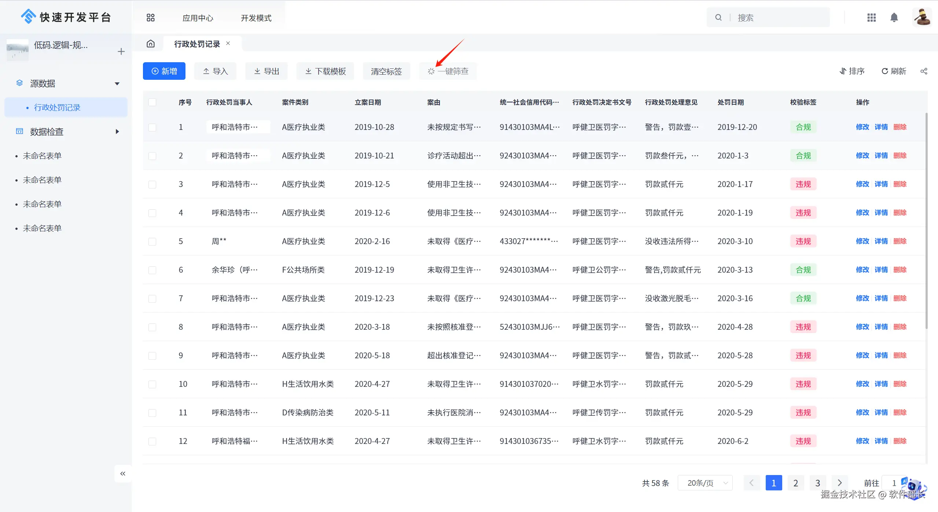
Task: Open the 应用中心 menu
Action: click(x=198, y=18)
